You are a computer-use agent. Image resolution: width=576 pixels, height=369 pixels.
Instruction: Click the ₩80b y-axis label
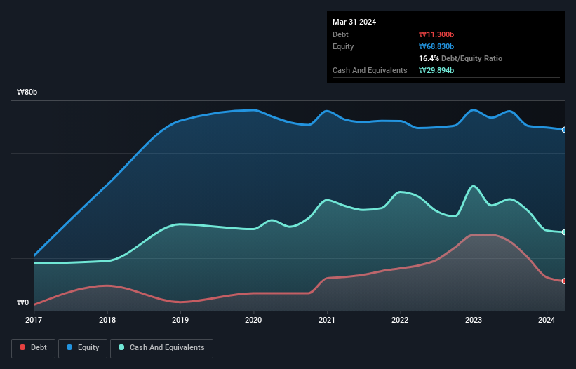27,92
